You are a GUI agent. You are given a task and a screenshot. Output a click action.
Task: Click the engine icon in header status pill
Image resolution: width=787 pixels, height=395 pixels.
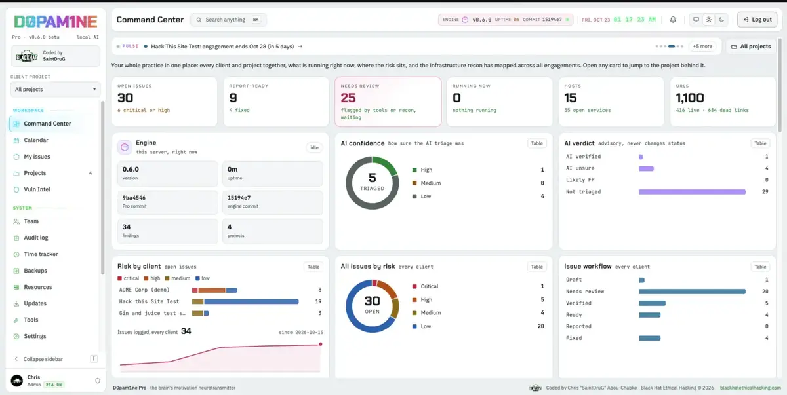tap(466, 20)
